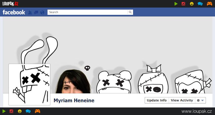
Task: Click the bottom-left green play icon
Action: click(4, 111)
